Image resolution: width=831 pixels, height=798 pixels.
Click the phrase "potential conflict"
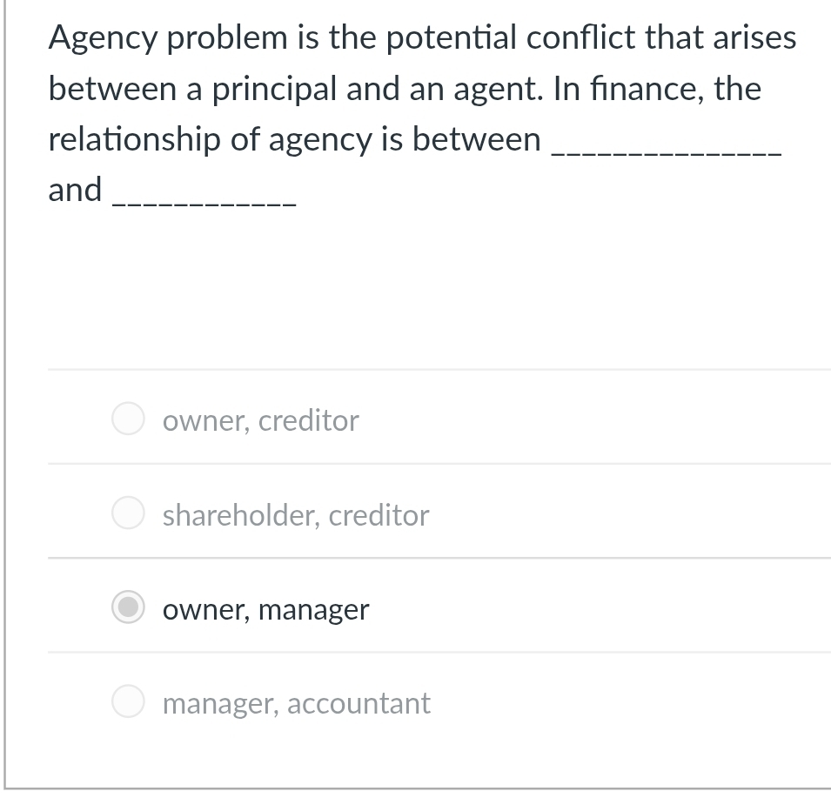coord(486,38)
